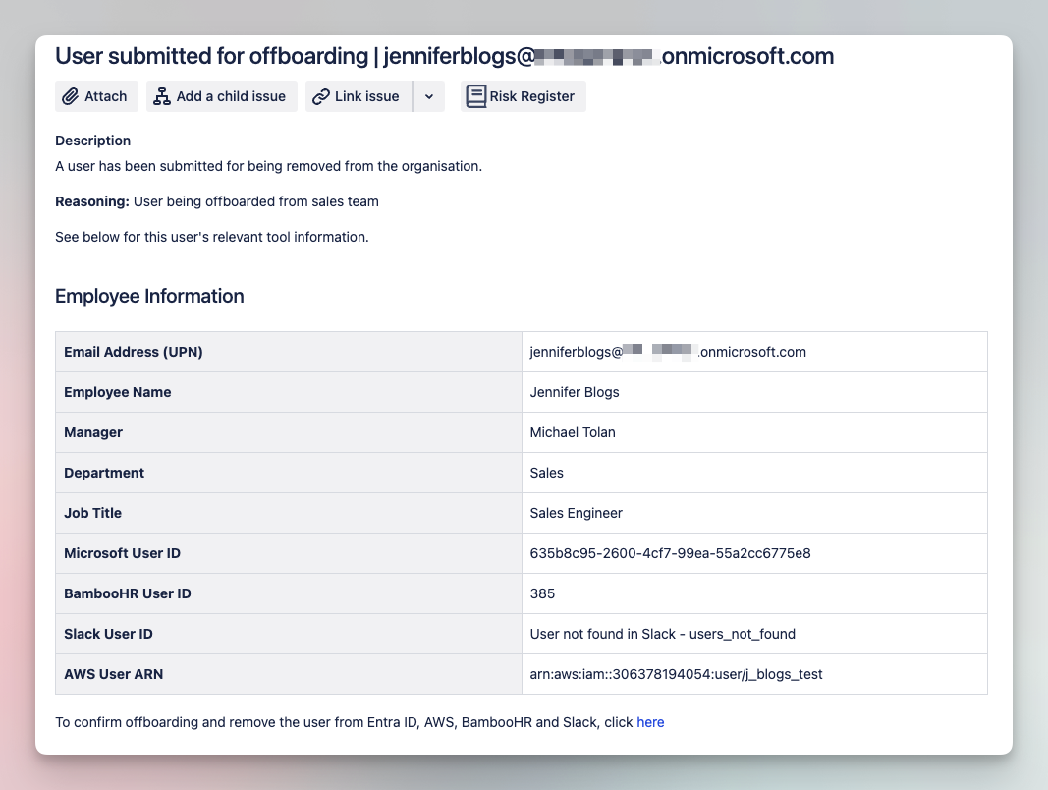
Task: Select the Link issue button text
Action: click(366, 96)
